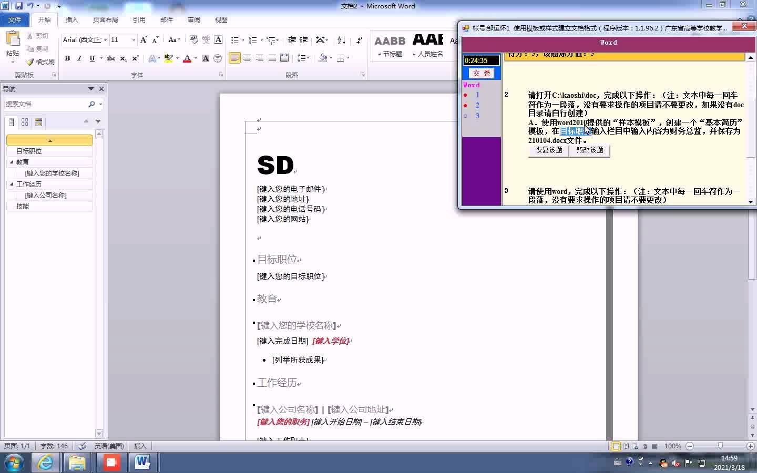The height and width of the screenshot is (473, 757).
Task: Click the text highlight color swatch
Action: (168, 58)
